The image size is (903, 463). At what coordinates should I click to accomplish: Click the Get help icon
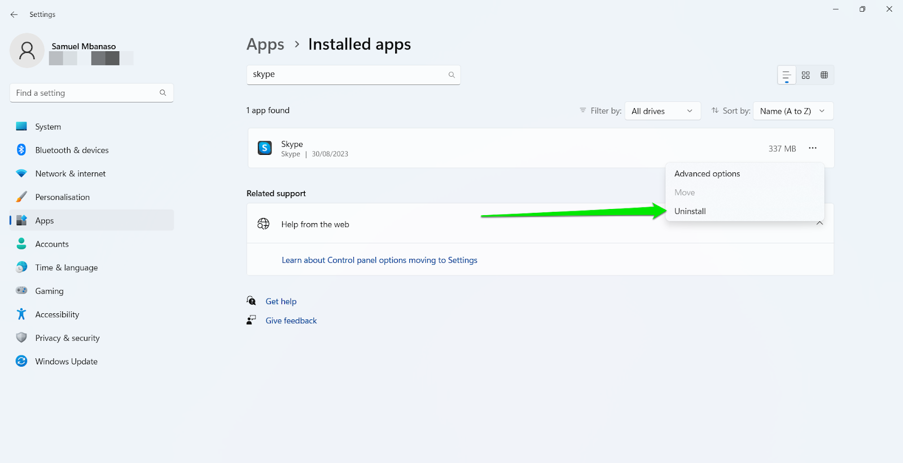251,301
